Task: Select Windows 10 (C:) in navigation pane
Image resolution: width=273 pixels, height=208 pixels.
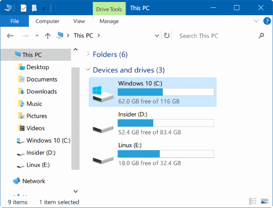Action: point(48,140)
